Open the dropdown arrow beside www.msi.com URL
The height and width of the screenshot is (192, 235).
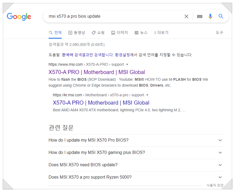[x=127, y=64]
